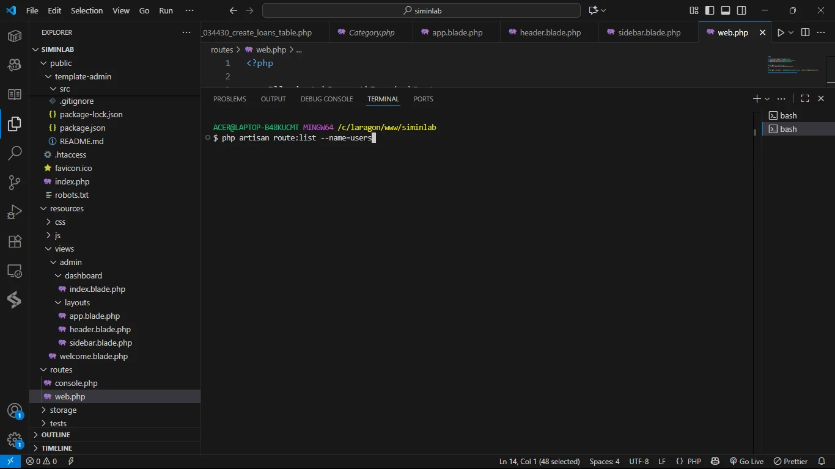Open the launch profile dropdown beside new terminal
Viewport: 835px width, 469px height.
(x=768, y=99)
